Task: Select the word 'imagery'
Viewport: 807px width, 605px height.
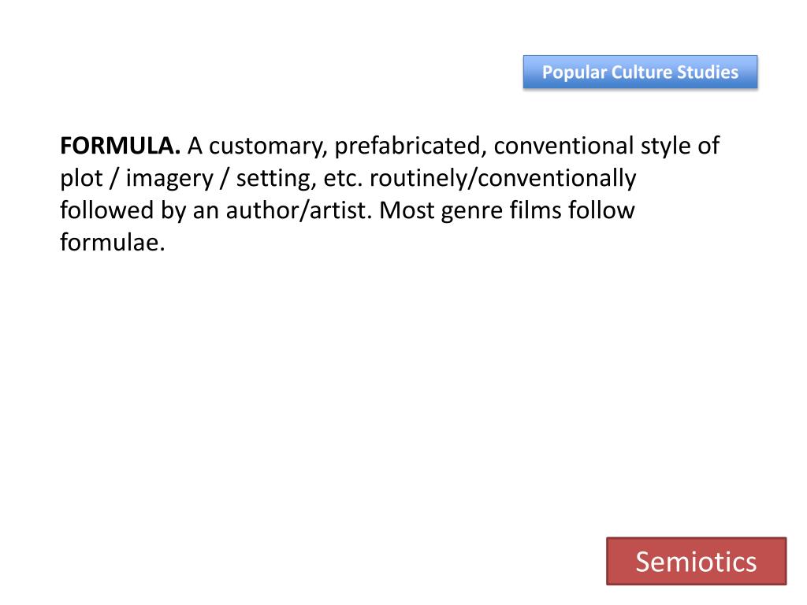Action: (x=169, y=179)
